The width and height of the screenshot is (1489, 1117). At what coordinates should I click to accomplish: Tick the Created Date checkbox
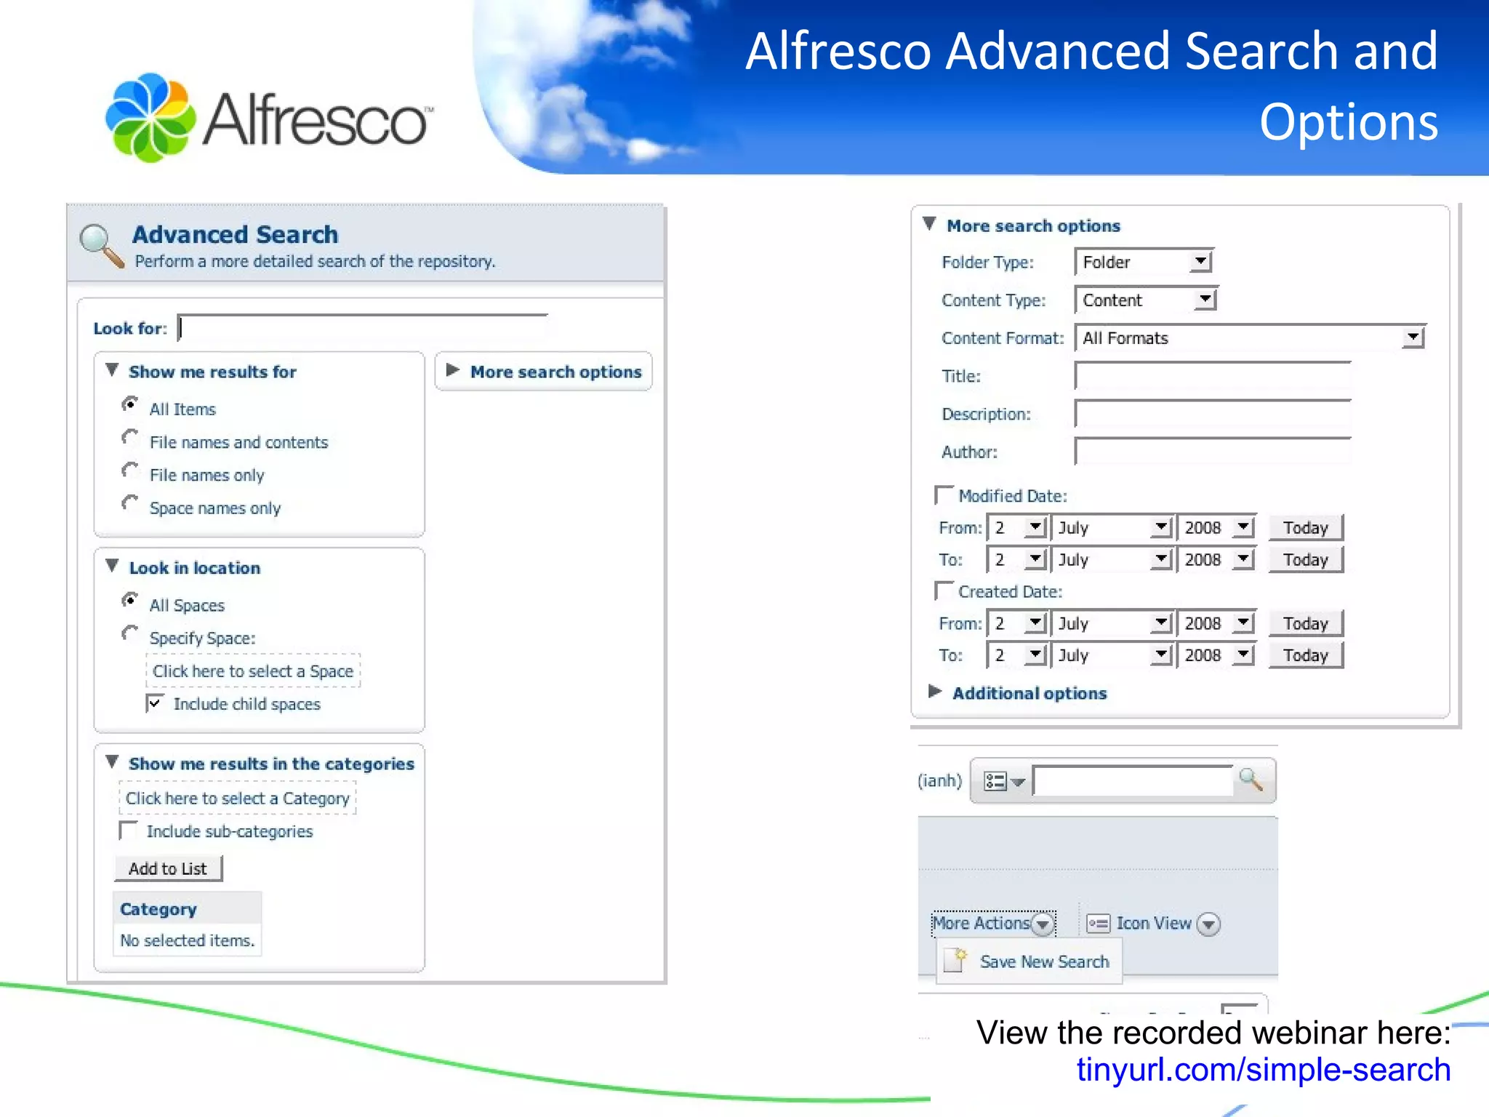(944, 590)
